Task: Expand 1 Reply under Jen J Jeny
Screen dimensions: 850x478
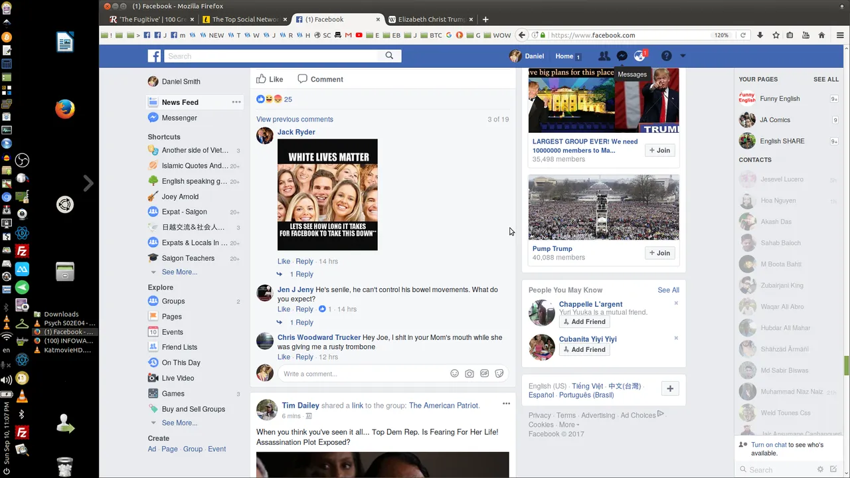Action: point(301,323)
